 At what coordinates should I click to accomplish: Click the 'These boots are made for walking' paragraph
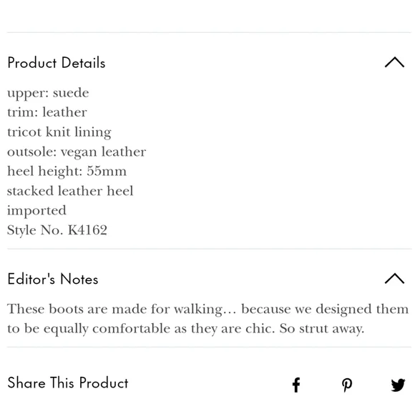click(207, 319)
